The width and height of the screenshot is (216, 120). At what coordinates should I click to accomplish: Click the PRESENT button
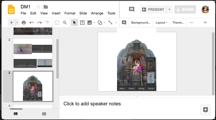click(x=153, y=9)
